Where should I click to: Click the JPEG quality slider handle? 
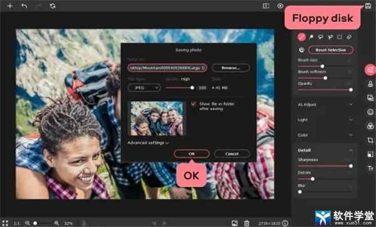pos(192,88)
